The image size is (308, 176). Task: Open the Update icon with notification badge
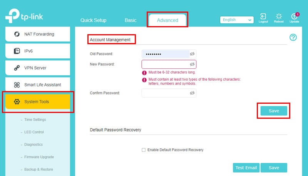295,17
